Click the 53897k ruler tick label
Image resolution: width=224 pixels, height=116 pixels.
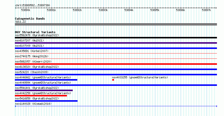pos(206,10)
